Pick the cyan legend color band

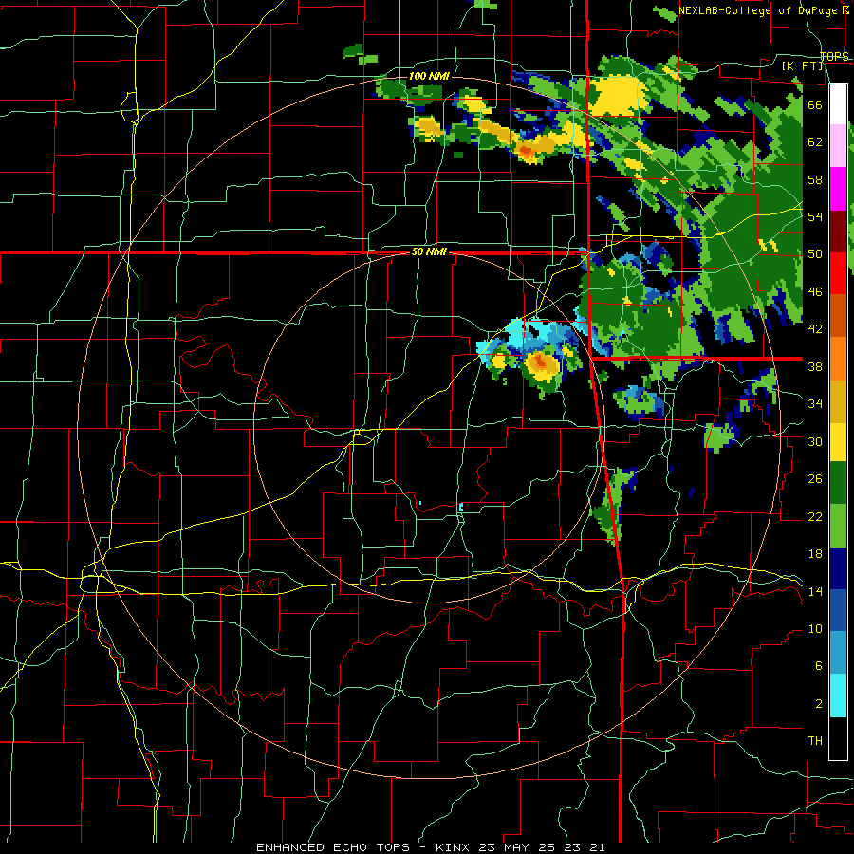coord(838,696)
